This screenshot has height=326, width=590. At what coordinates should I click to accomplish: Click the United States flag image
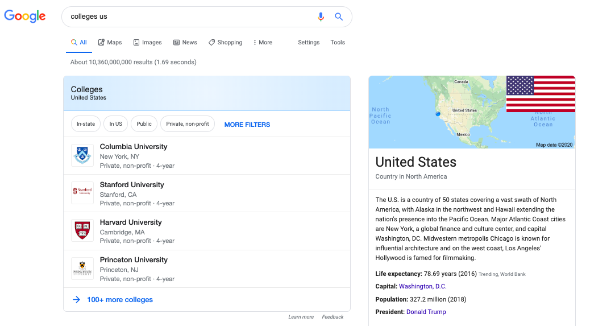pos(541,94)
